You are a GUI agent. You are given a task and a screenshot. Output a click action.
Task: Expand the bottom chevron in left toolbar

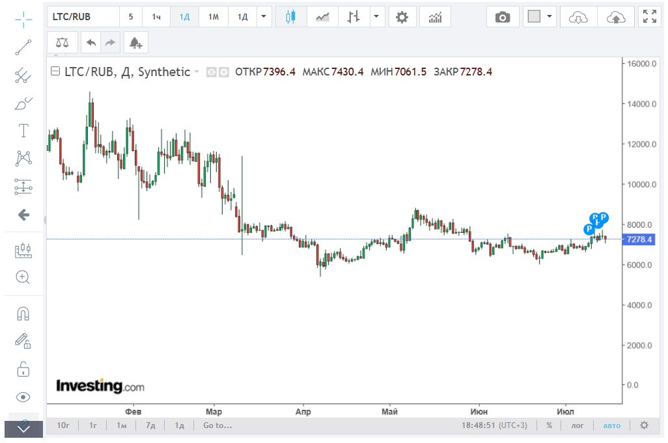pos(23,429)
